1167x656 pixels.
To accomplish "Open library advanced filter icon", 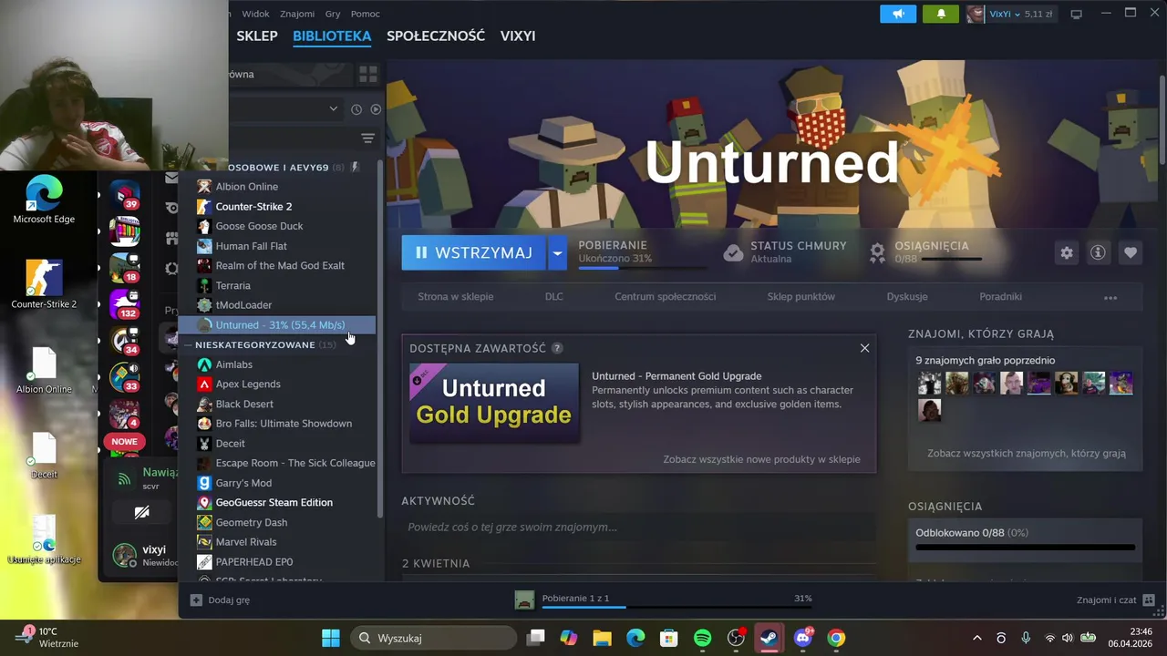I will (367, 138).
